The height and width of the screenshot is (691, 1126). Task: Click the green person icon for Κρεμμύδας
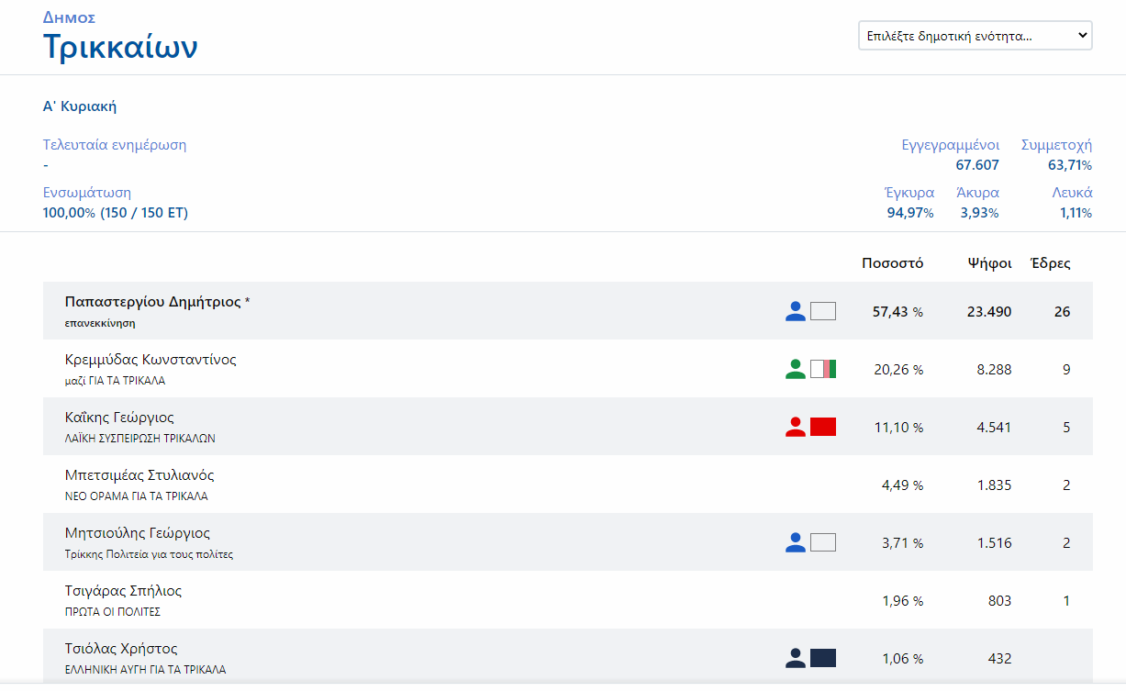tap(795, 369)
